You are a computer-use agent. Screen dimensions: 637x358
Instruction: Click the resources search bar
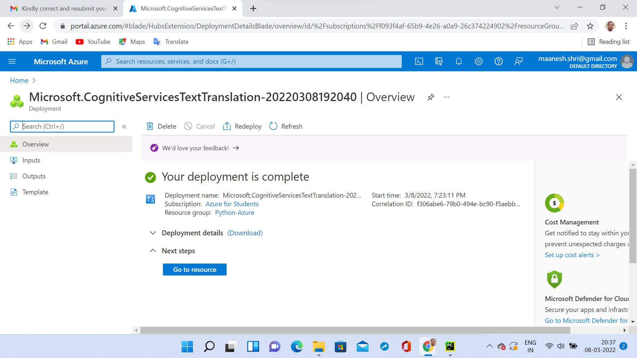pyautogui.click(x=251, y=61)
